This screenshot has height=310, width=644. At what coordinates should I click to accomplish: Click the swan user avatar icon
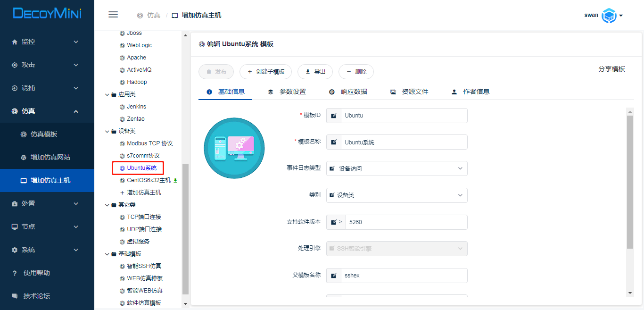click(x=609, y=16)
